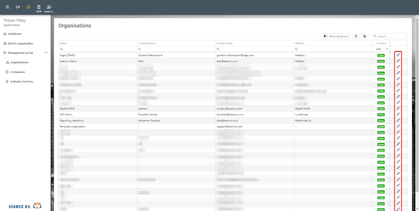Open the yellow notifications bell
419x211 pixels.
point(28,7)
